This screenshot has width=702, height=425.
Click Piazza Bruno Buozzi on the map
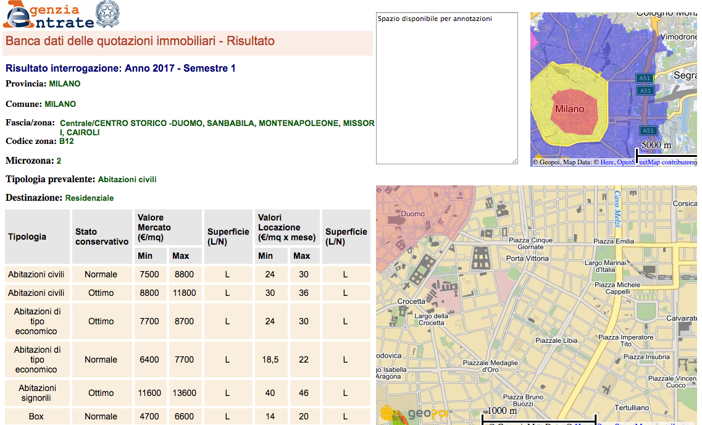point(523,400)
